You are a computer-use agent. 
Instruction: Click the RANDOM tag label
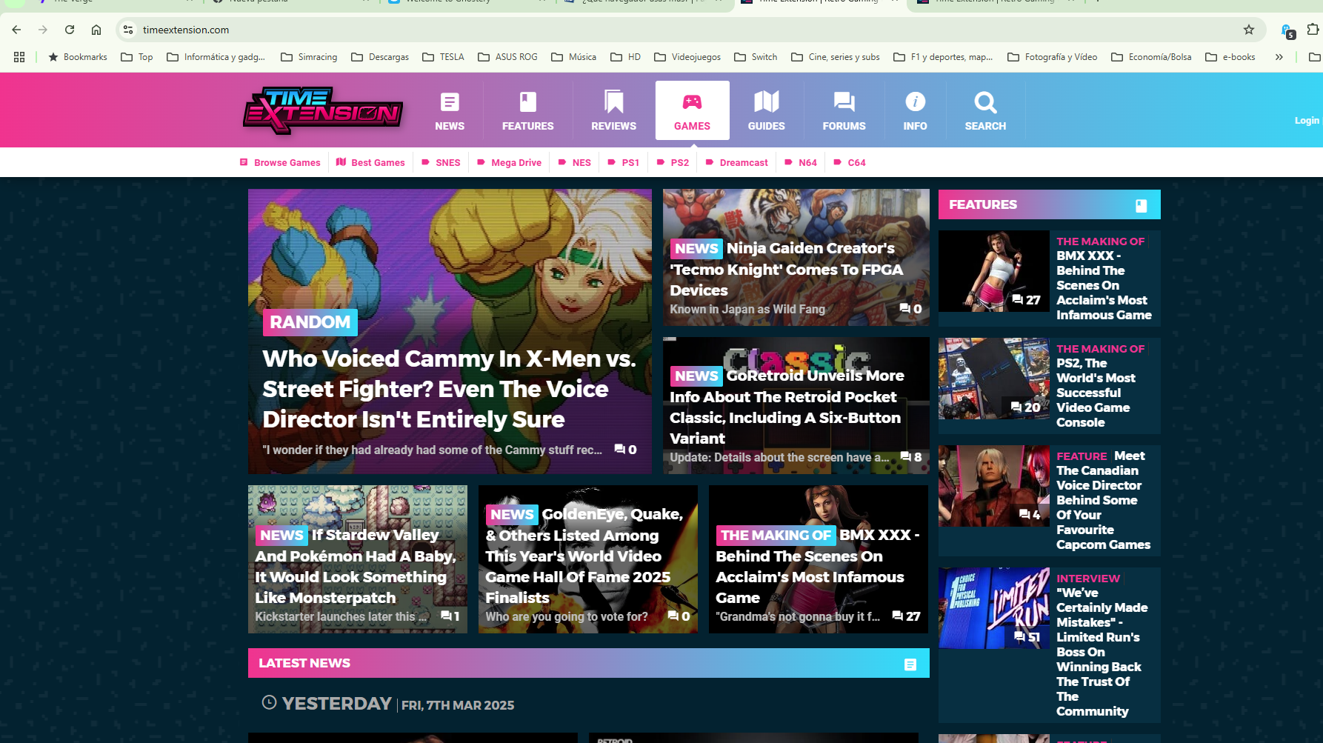[310, 322]
